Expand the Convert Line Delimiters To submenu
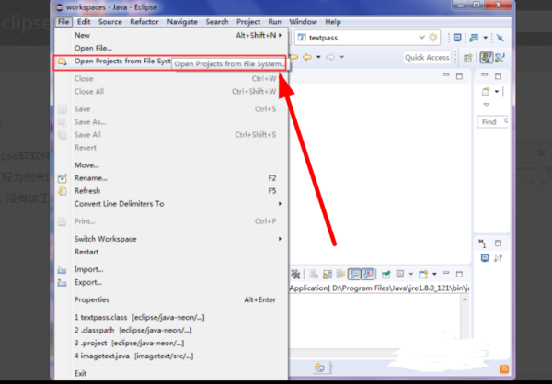 280,204
